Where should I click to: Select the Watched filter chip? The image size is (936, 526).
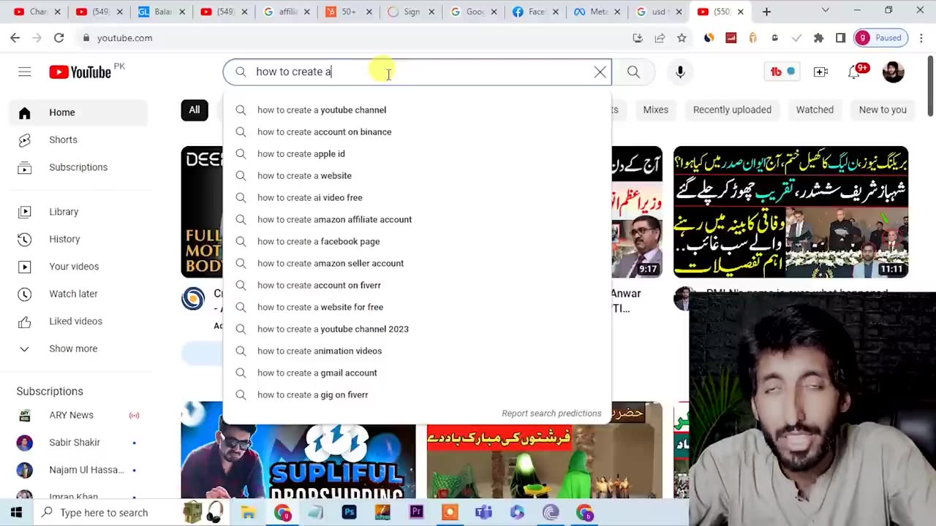[815, 110]
